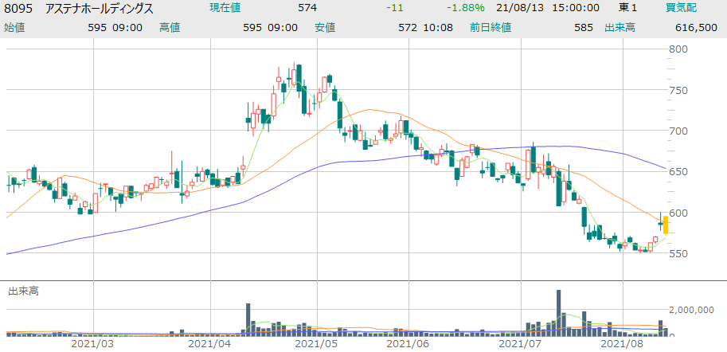This screenshot has width=727, height=352.
Task: Click the current price value 574
Action: click(307, 8)
